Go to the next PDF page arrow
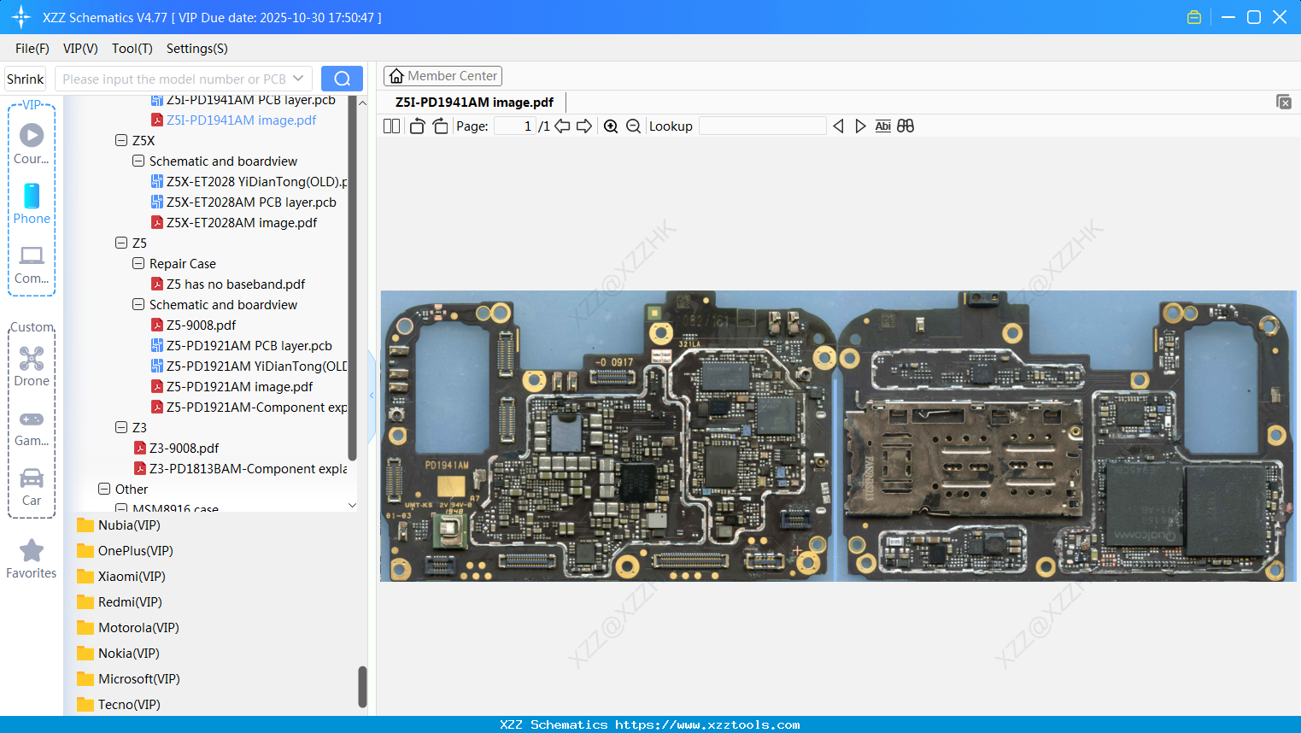Image resolution: width=1301 pixels, height=733 pixels. (584, 126)
